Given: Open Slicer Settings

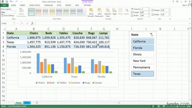Looking at the screenshot, I should click(8, 16).
